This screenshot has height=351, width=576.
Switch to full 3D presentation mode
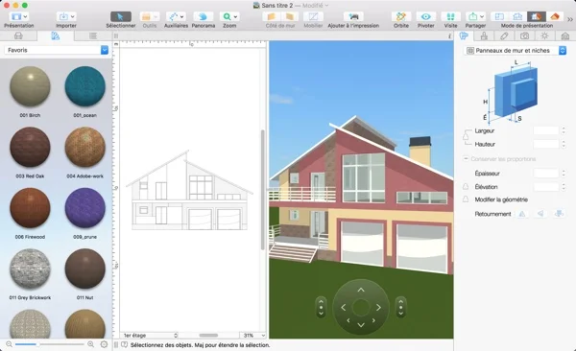[554, 16]
